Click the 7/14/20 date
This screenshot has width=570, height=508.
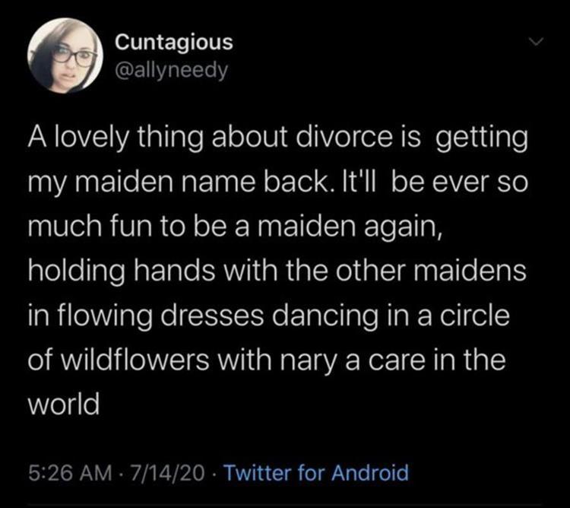pyautogui.click(x=168, y=473)
